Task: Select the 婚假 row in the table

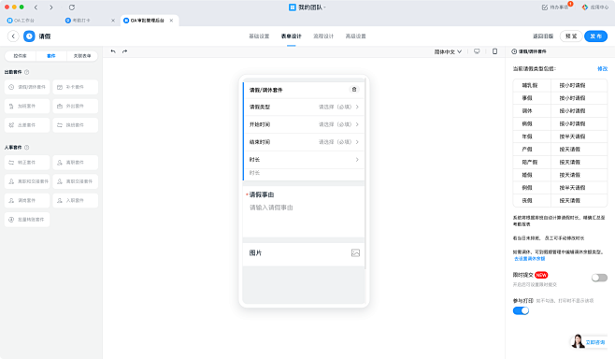Action: tap(560, 175)
